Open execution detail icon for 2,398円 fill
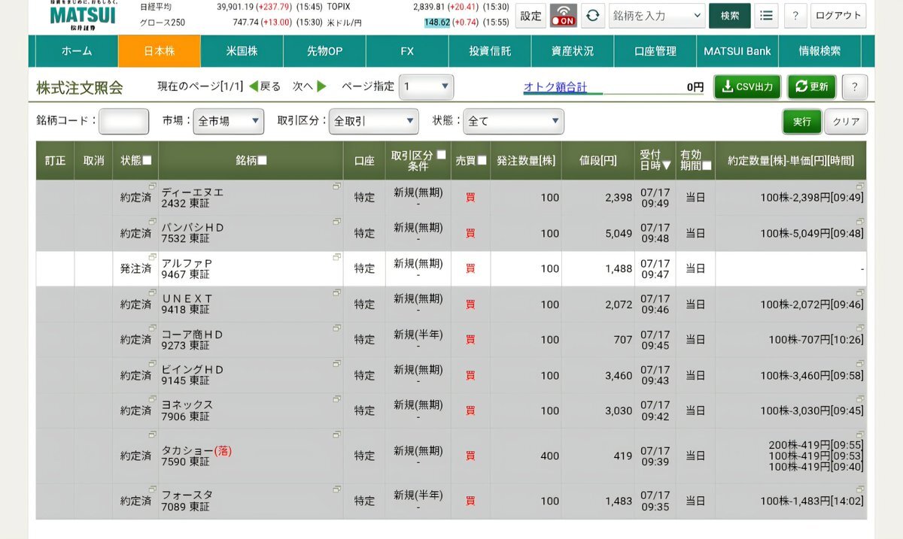The height and width of the screenshot is (539, 903). (x=860, y=186)
